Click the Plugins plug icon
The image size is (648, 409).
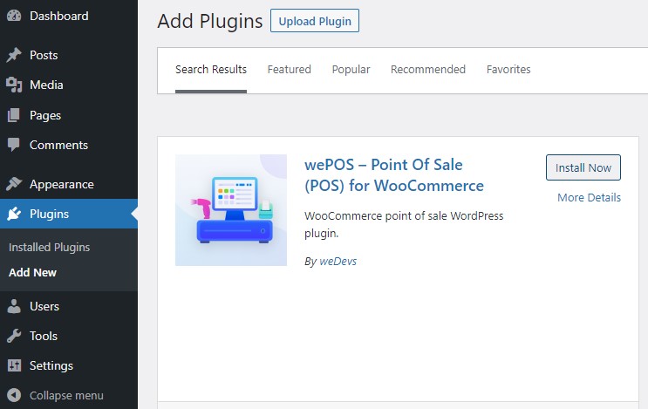14,214
